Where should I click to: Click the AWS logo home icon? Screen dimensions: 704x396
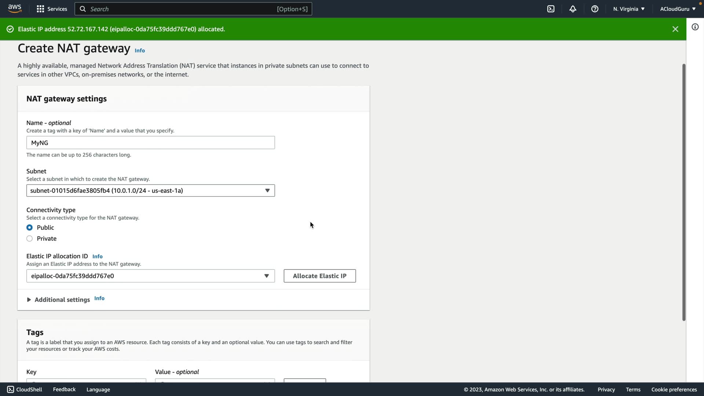(15, 9)
